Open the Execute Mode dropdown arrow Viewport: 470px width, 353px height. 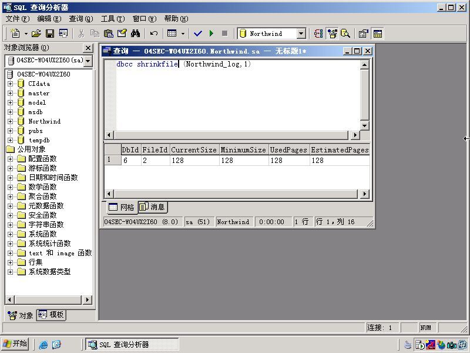[183, 34]
